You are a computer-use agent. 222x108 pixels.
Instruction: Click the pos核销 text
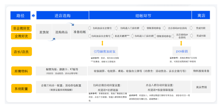click(182, 51)
